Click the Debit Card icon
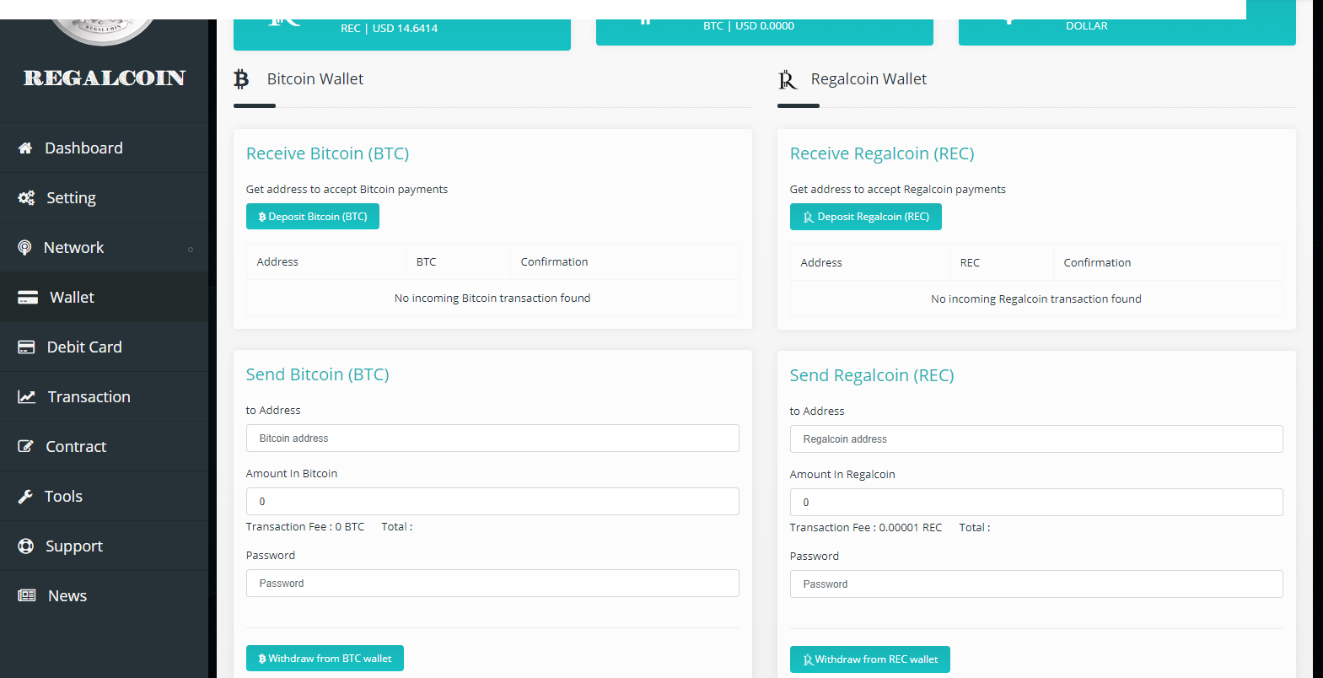 point(26,347)
